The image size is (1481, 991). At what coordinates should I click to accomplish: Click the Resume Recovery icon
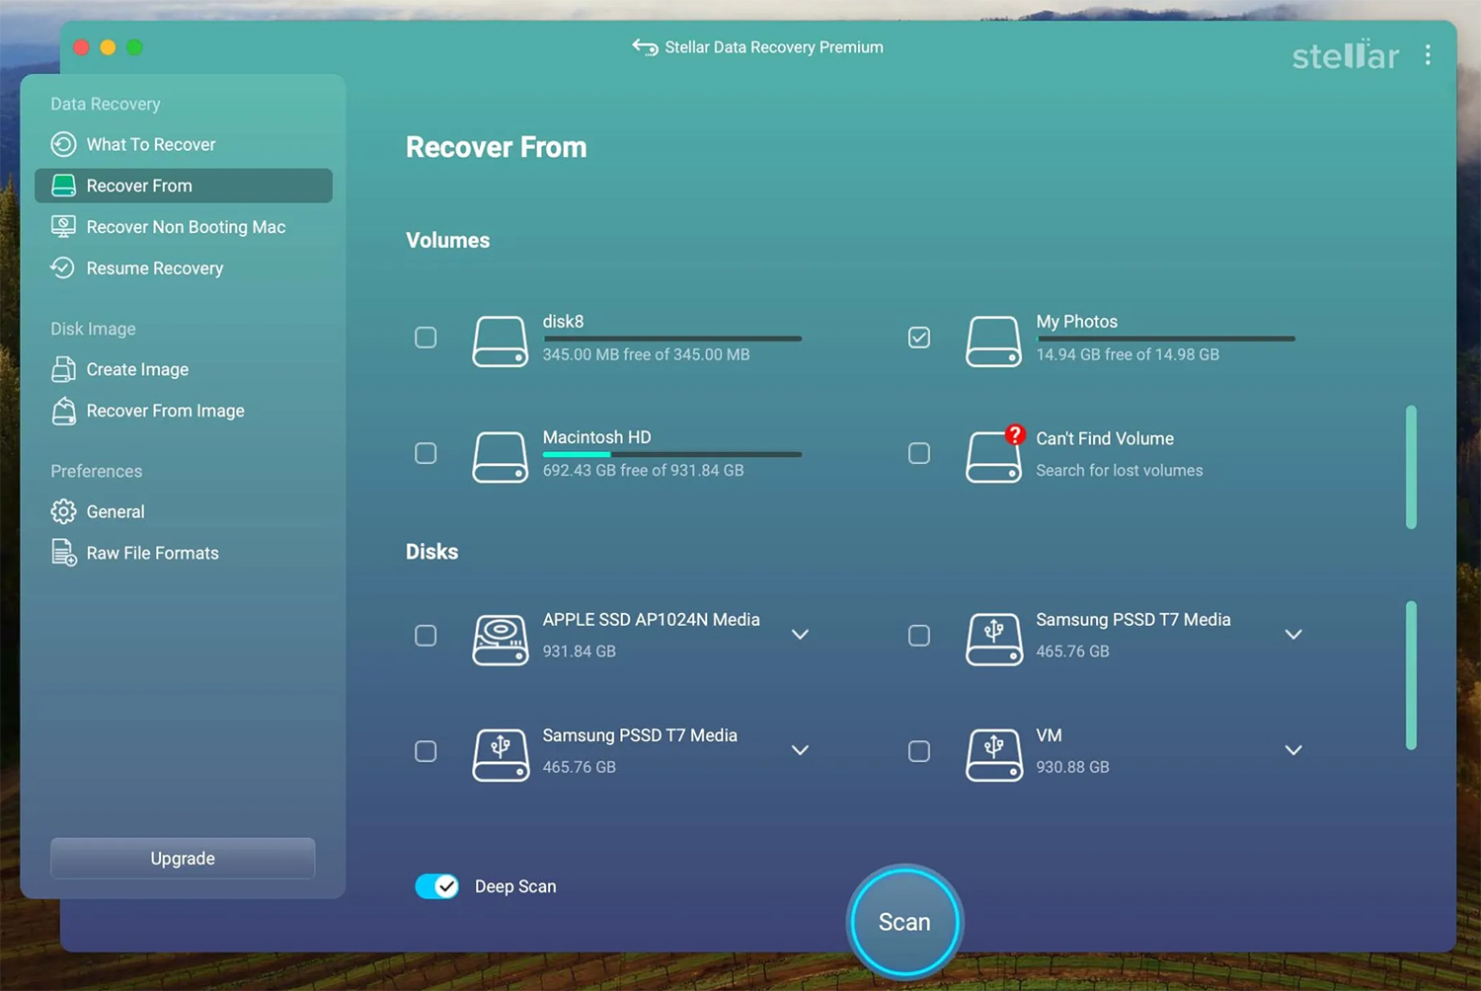pos(63,268)
